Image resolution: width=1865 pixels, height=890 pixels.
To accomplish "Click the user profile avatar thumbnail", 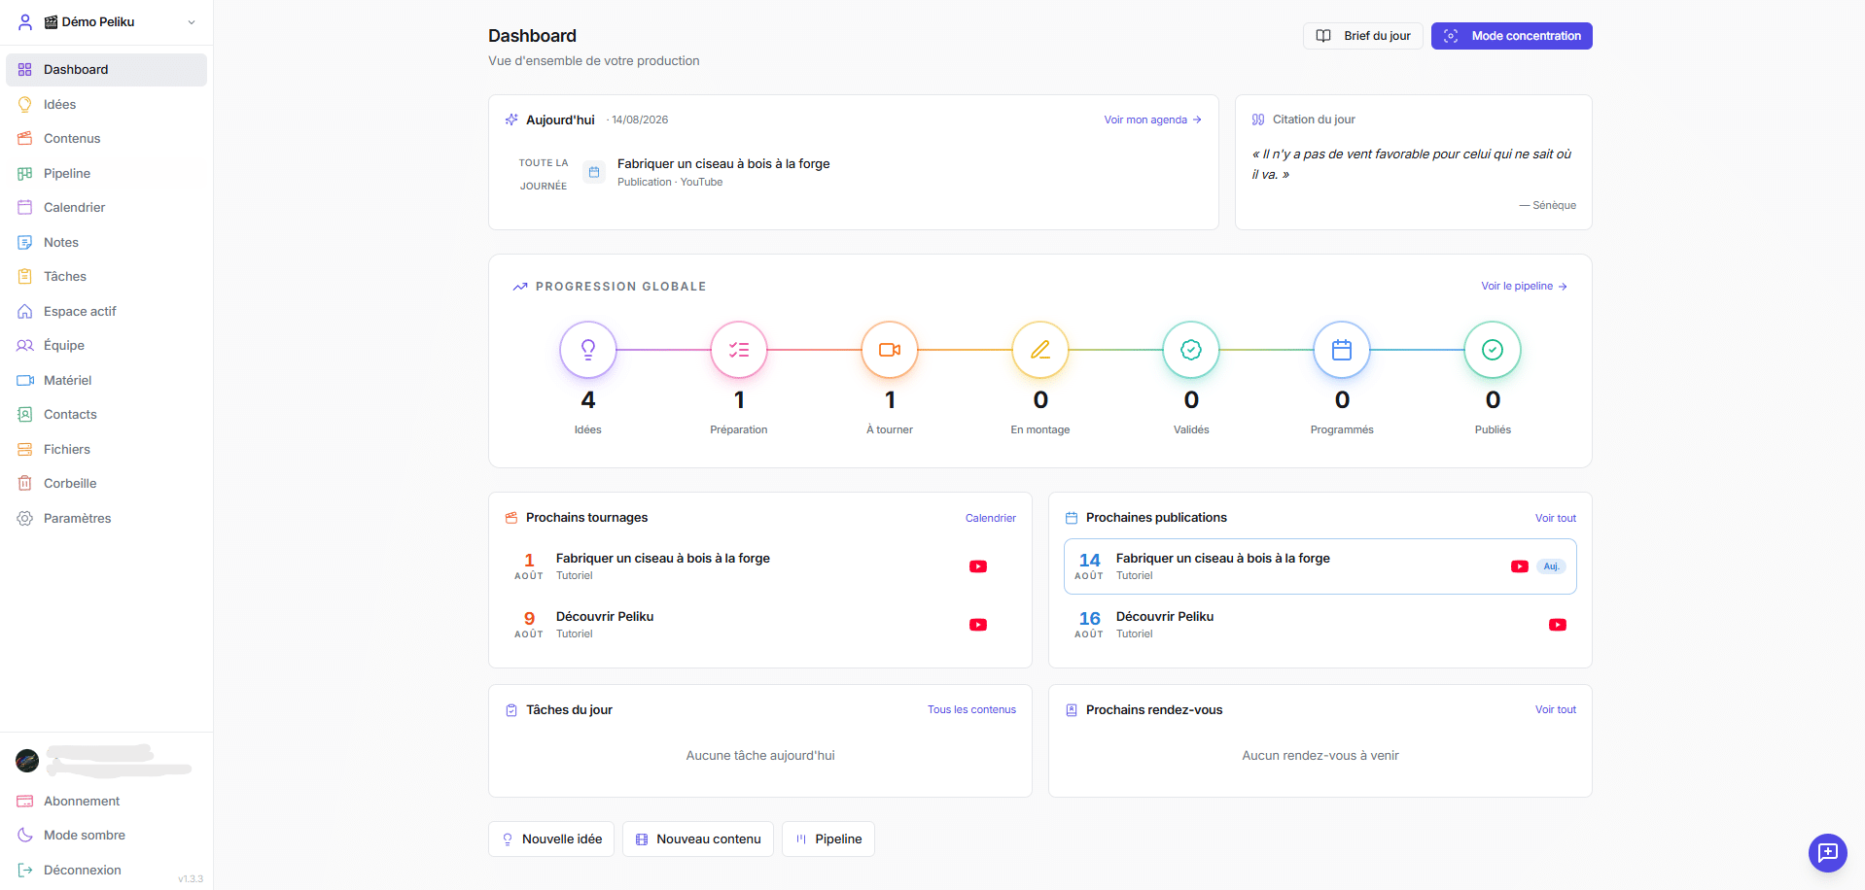I will pos(27,761).
